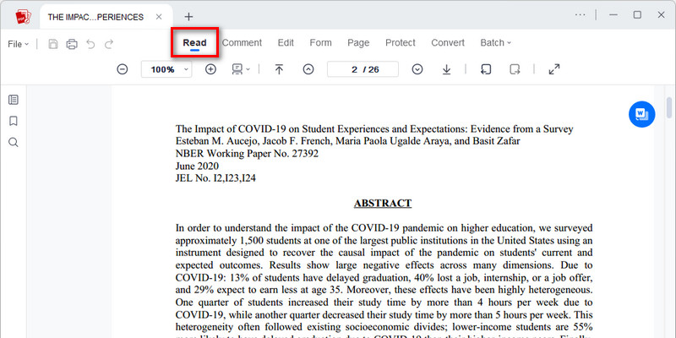Switch to the Form tab
Image resolution: width=676 pixels, height=338 pixels.
pos(321,43)
